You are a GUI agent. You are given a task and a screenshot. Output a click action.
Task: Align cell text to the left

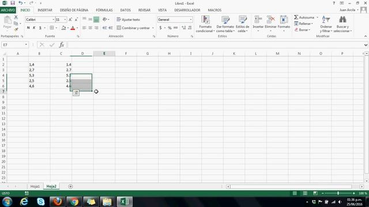pyautogui.click(x=84, y=28)
